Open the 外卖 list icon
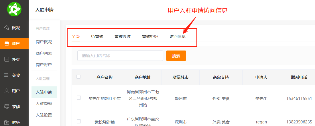 pos(7,59)
